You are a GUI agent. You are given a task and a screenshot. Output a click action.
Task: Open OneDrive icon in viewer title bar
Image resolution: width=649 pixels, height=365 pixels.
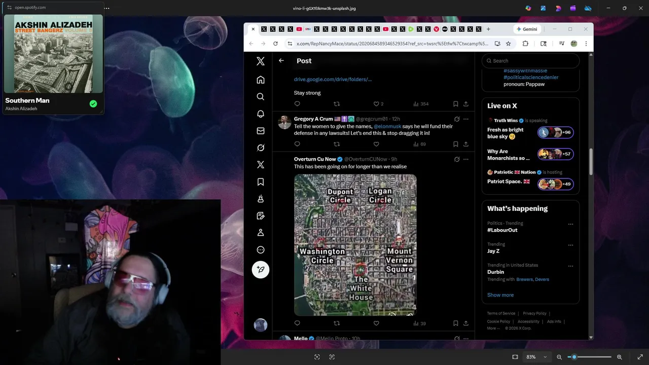pos(588,8)
